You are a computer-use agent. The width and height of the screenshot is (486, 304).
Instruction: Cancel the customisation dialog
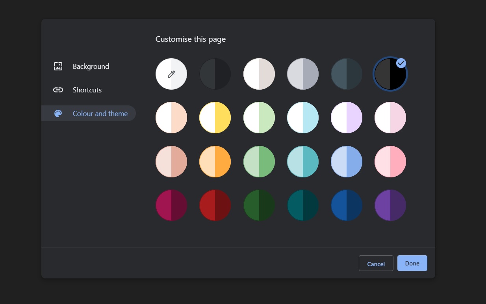(x=376, y=263)
